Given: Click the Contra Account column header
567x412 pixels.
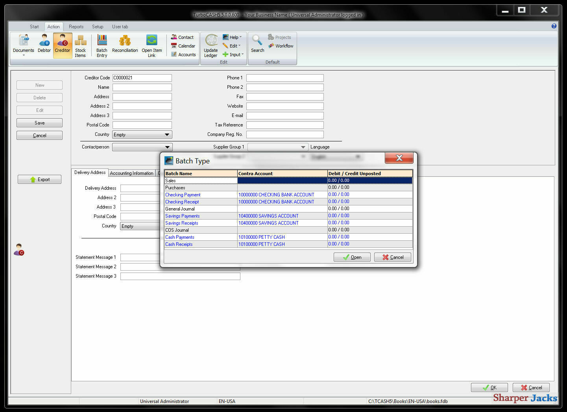Looking at the screenshot, I should 282,174.
